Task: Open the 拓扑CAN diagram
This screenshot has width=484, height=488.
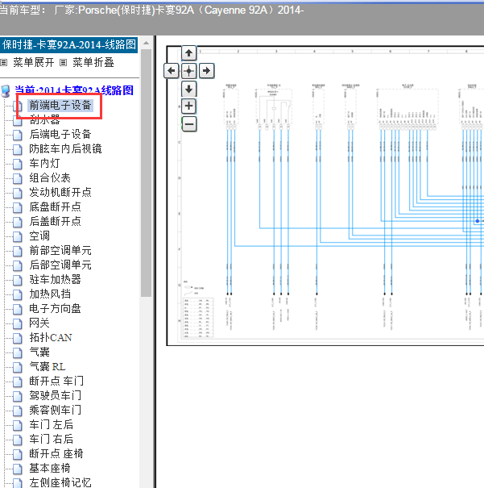Action: pos(51,337)
